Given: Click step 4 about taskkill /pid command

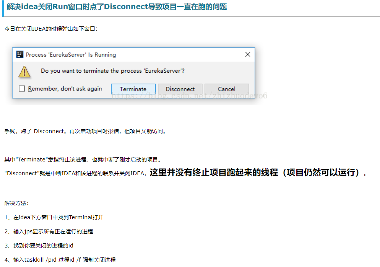Looking at the screenshot, I should pos(60,260).
